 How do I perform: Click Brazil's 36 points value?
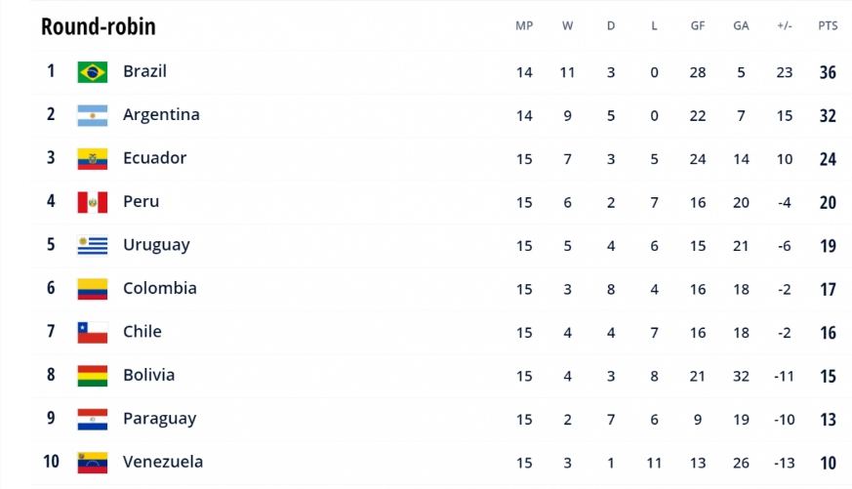[828, 72]
